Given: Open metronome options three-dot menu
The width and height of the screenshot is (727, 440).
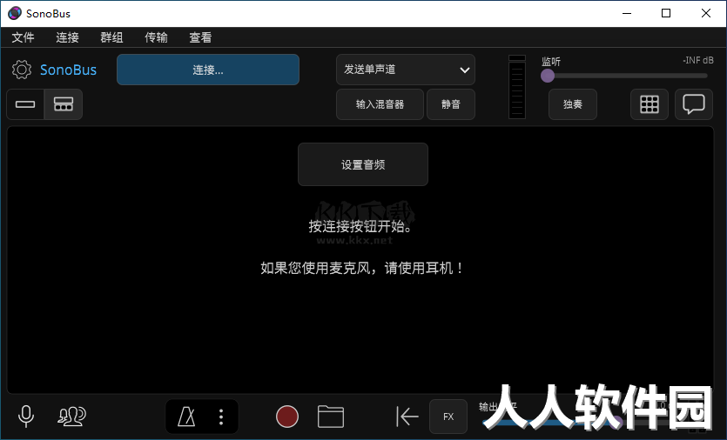Looking at the screenshot, I should click(221, 417).
